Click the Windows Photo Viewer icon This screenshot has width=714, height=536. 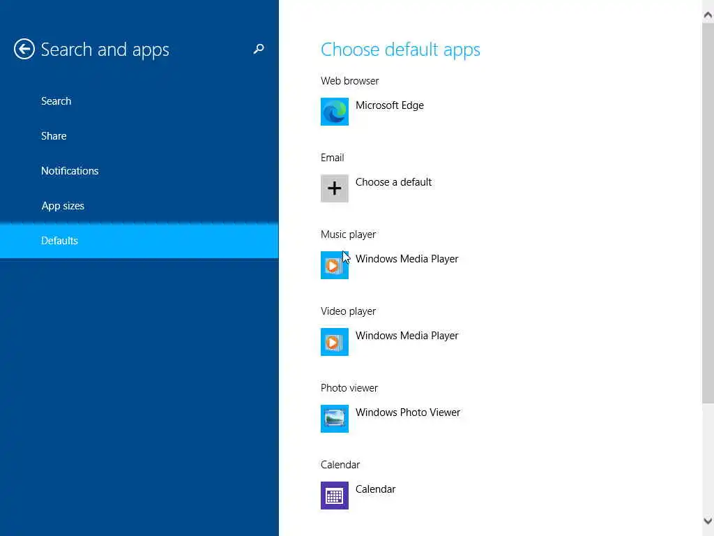(334, 419)
